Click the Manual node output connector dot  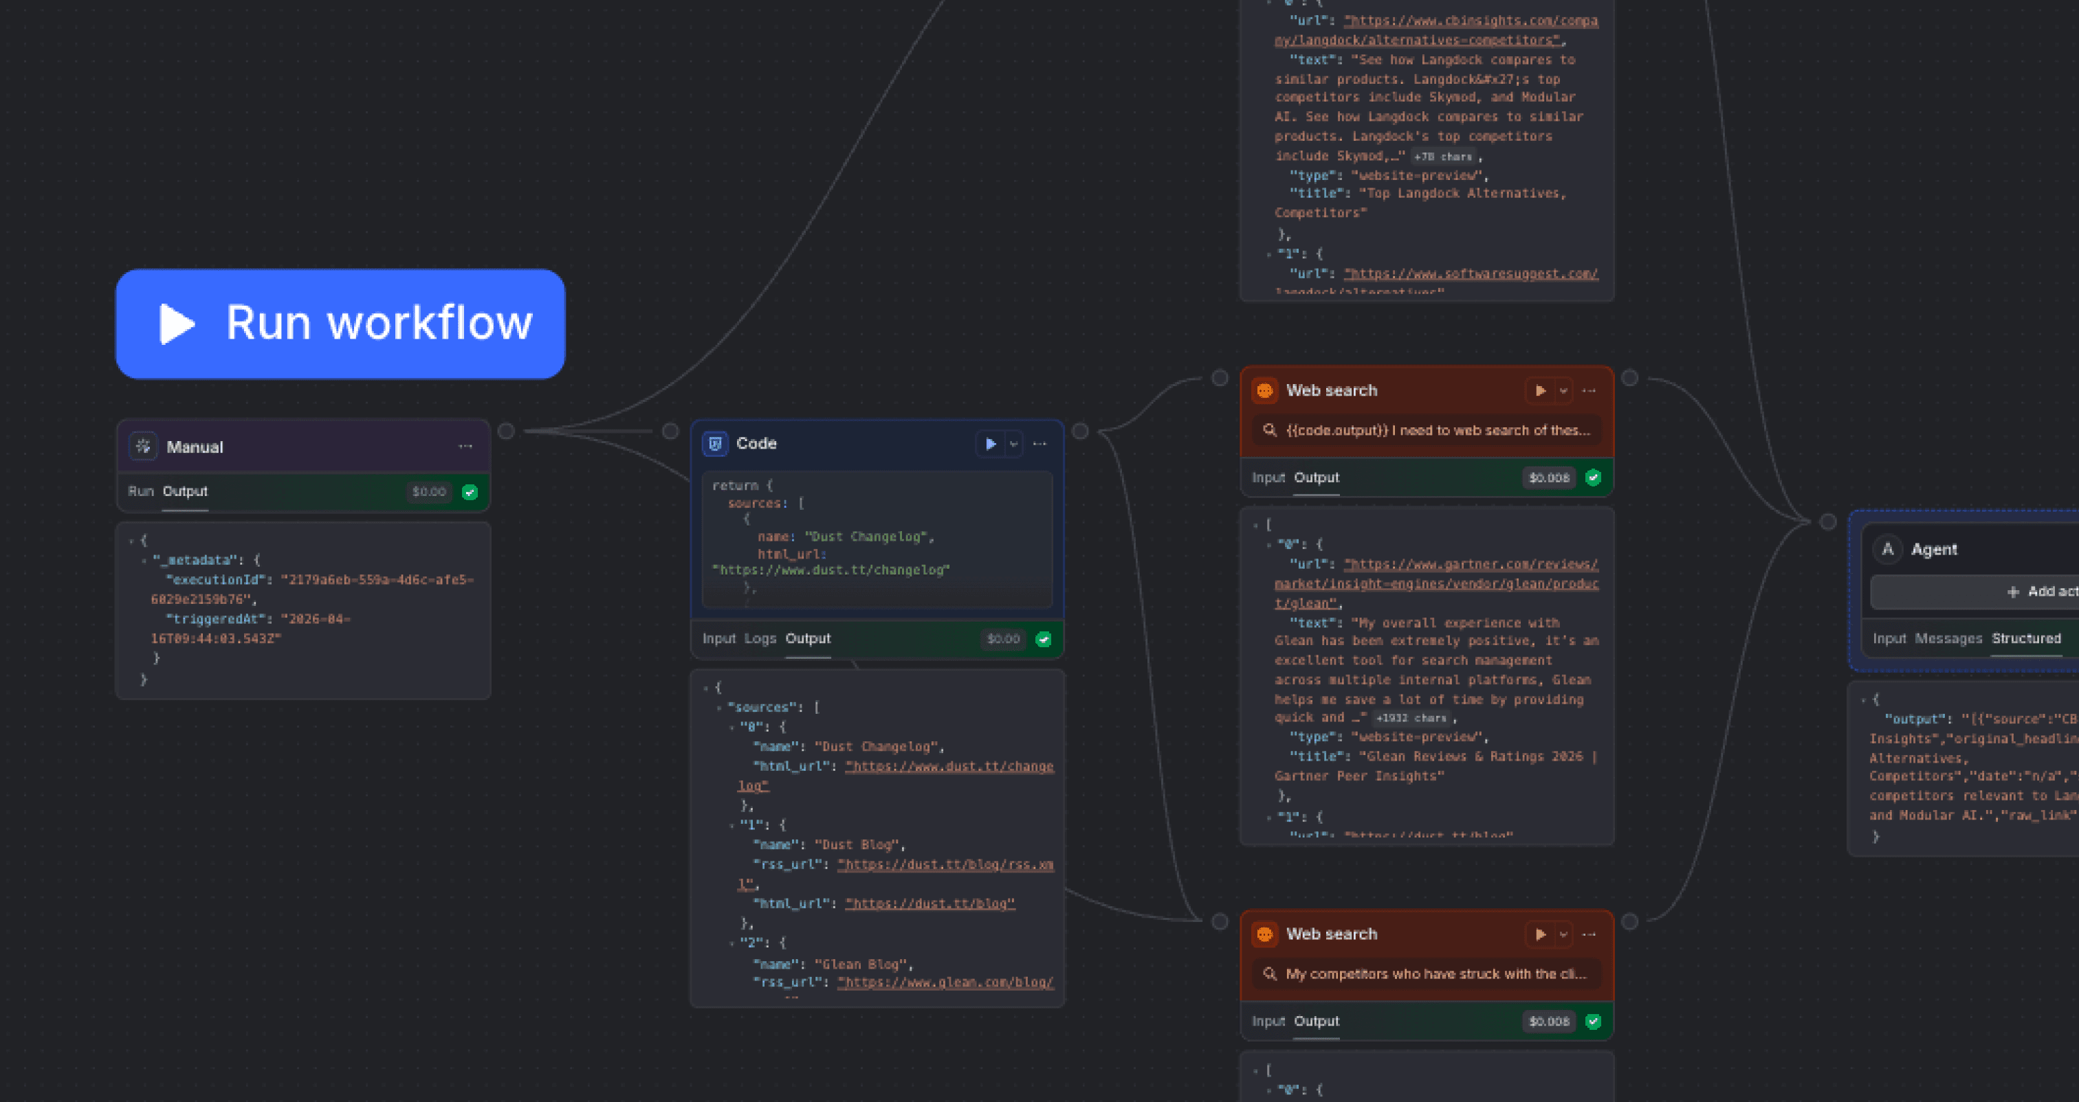tap(506, 431)
